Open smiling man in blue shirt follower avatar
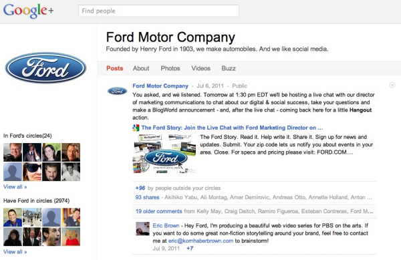 (x=13, y=217)
